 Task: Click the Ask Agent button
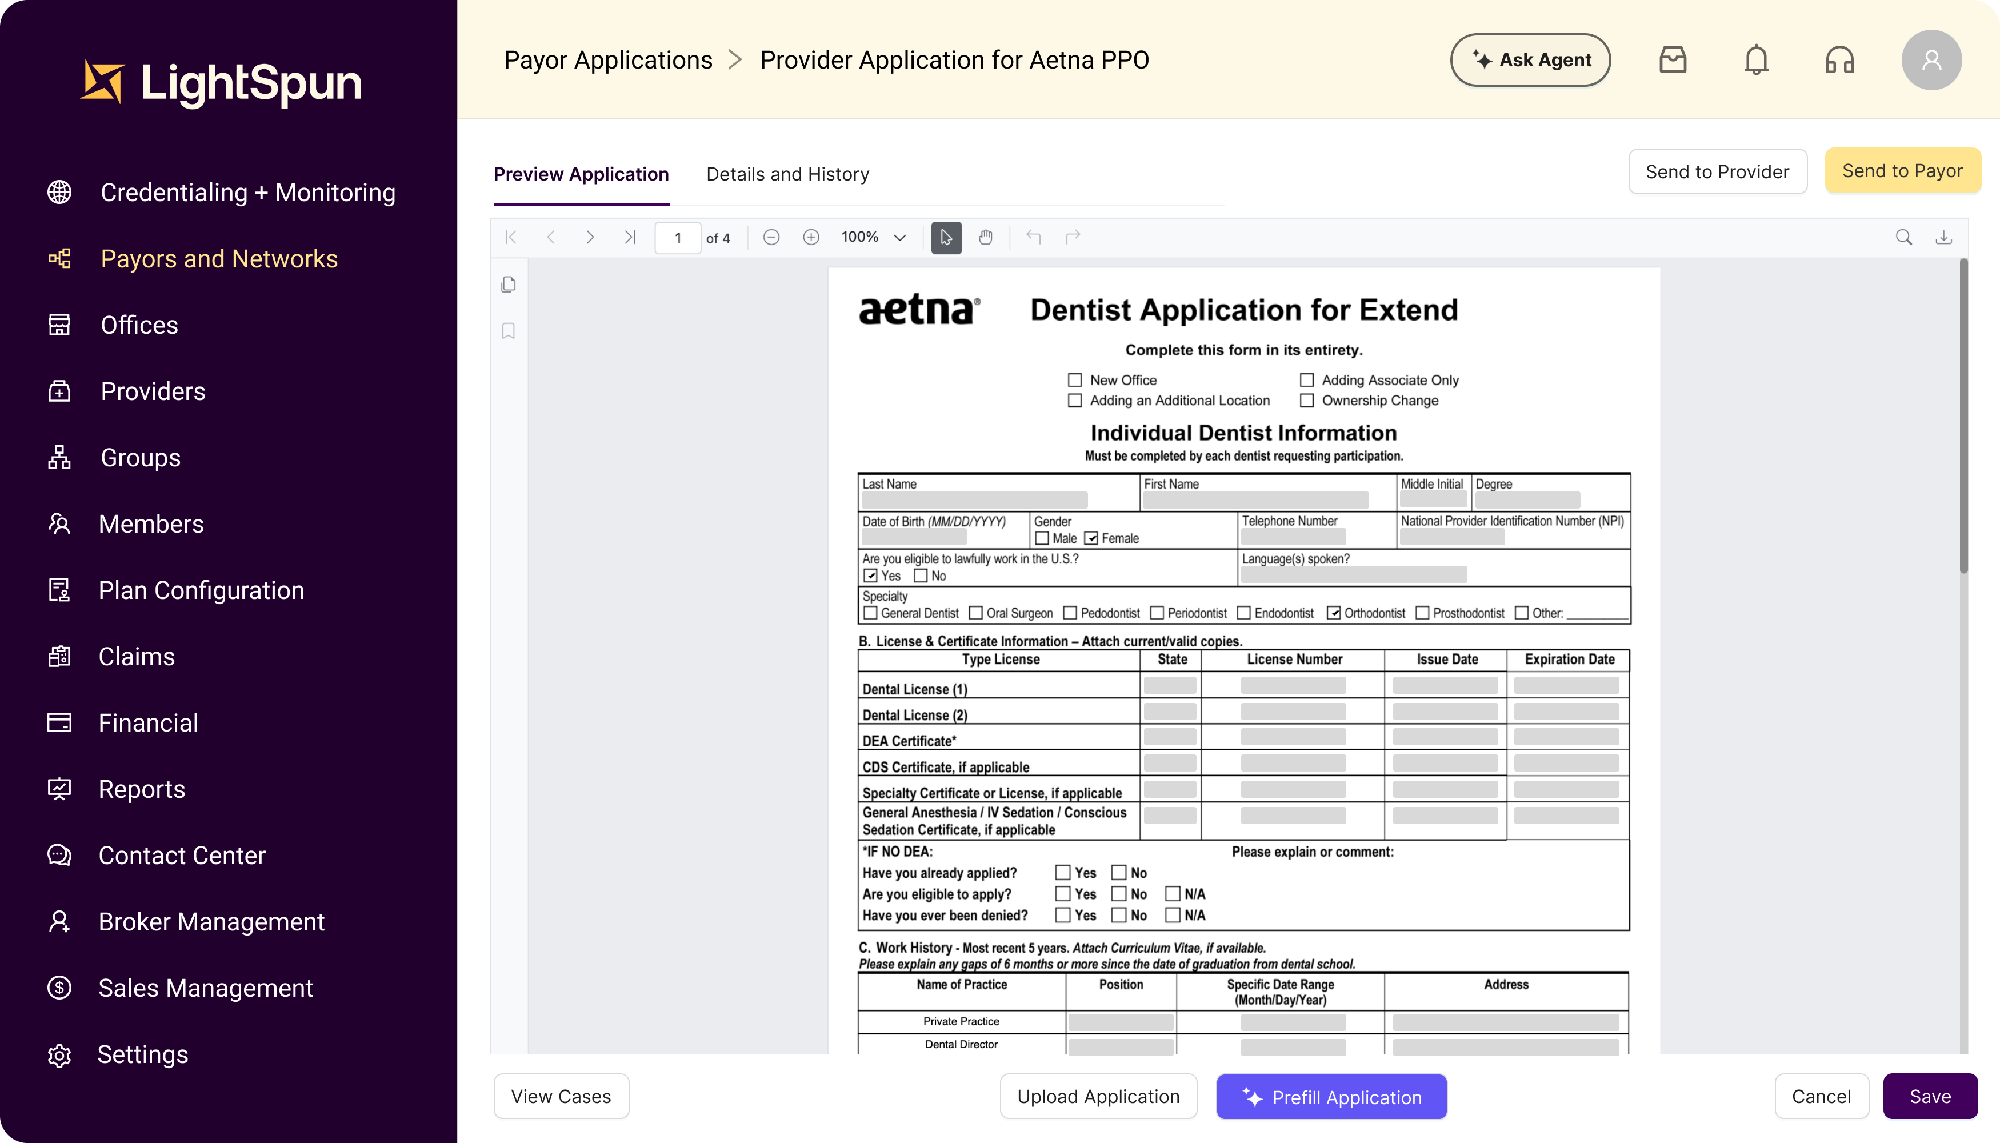pyautogui.click(x=1530, y=59)
